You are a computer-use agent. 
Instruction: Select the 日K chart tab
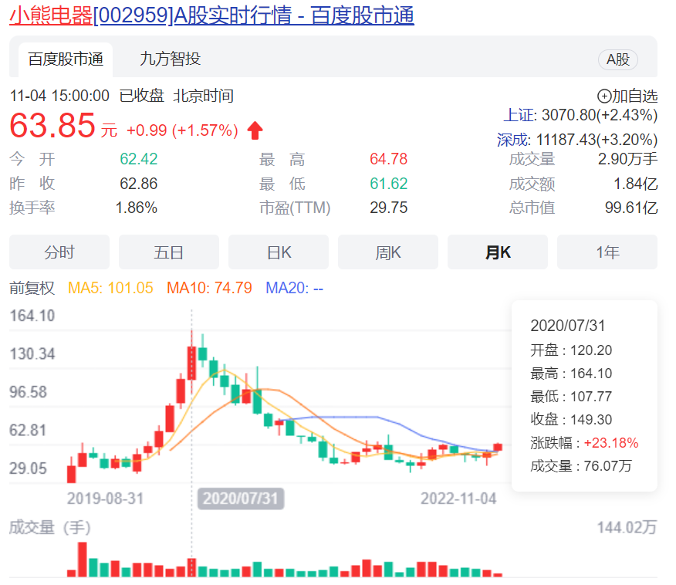pyautogui.click(x=279, y=252)
